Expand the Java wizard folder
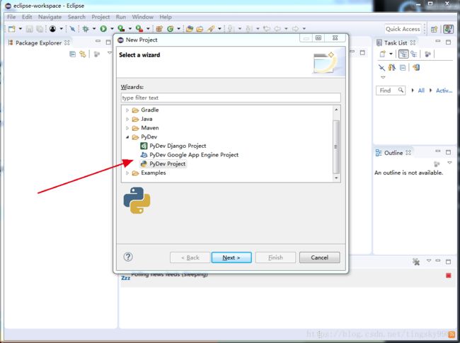This screenshot has height=343, width=460. pos(127,119)
